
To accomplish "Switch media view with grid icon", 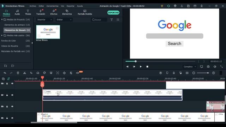I will click(118, 20).
